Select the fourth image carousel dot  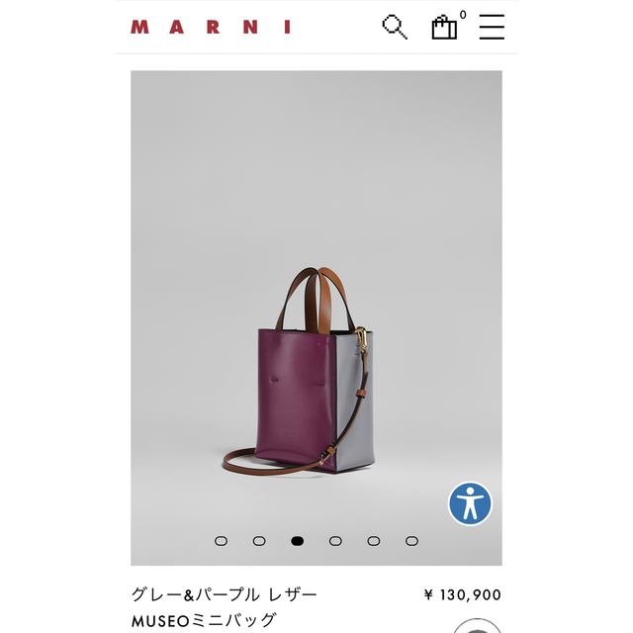pyautogui.click(x=335, y=541)
